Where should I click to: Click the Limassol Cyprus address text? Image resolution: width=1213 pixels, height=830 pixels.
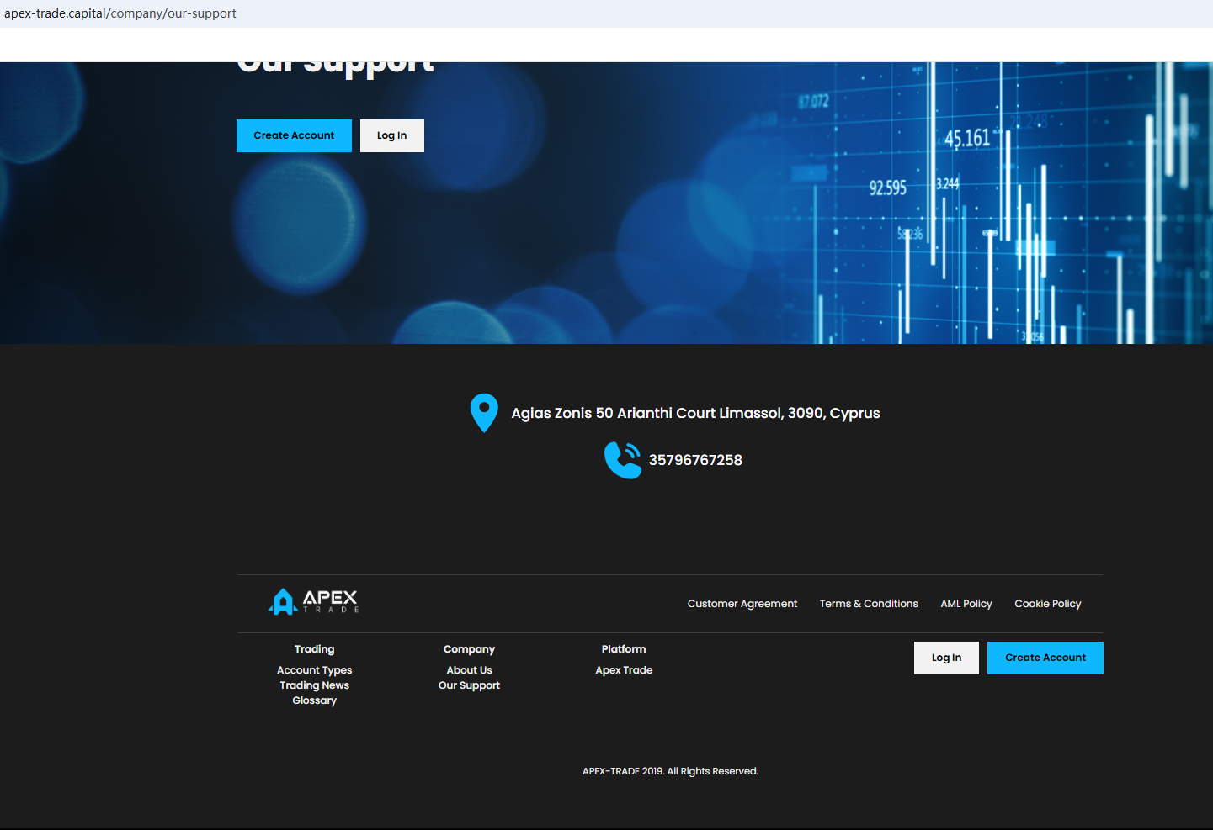pyautogui.click(x=695, y=413)
